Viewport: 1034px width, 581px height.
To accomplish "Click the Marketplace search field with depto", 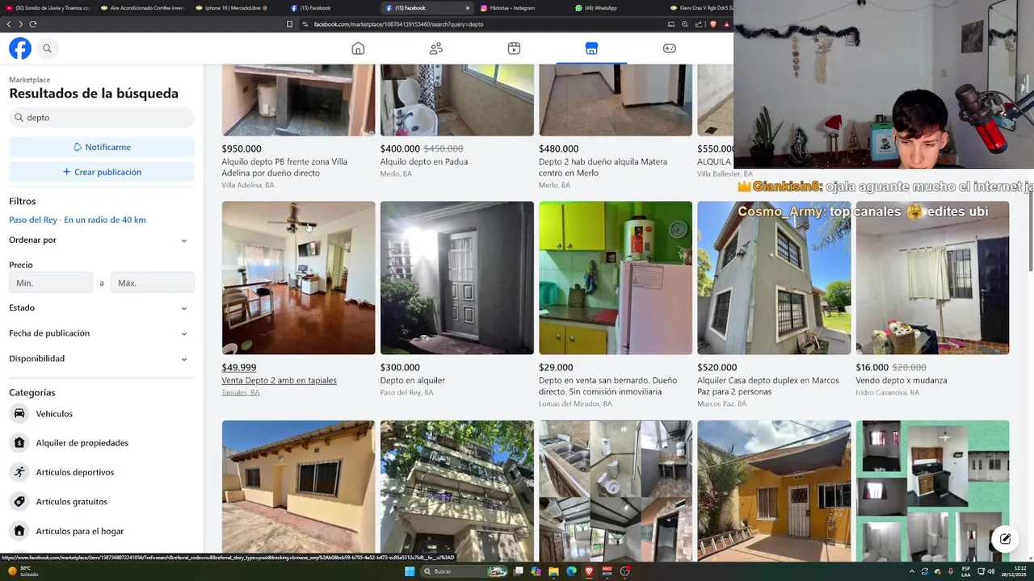I will tap(102, 118).
